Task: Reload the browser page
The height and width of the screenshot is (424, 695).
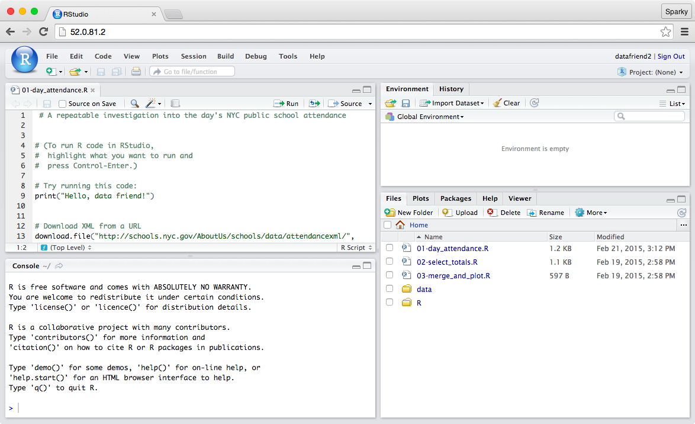Action: (43, 31)
